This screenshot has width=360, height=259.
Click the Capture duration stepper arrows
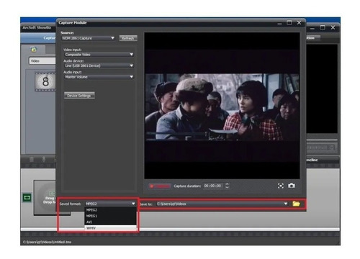point(227,186)
